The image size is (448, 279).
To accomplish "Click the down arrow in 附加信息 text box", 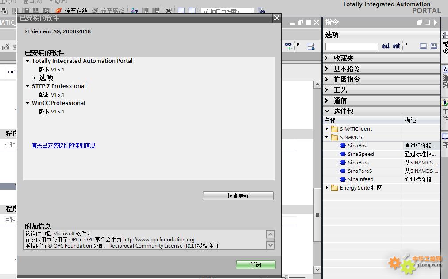I will point(270,245).
